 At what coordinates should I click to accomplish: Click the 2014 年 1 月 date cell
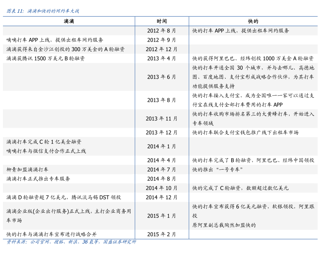pyautogui.click(x=161, y=146)
